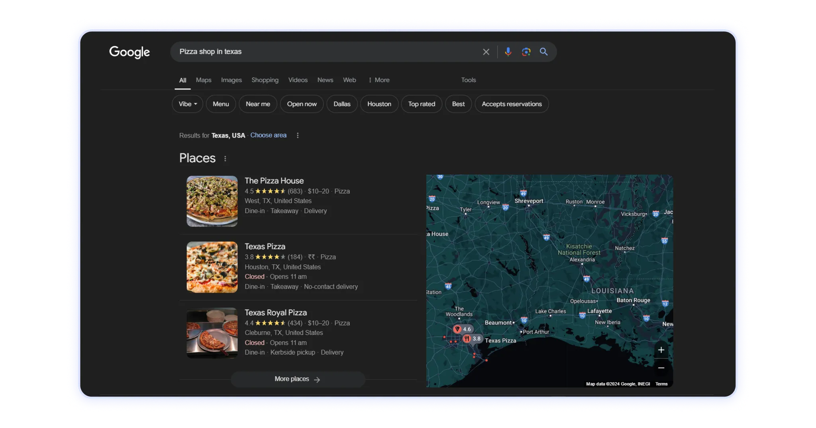Toggle the Open now filter chip

pos(302,104)
